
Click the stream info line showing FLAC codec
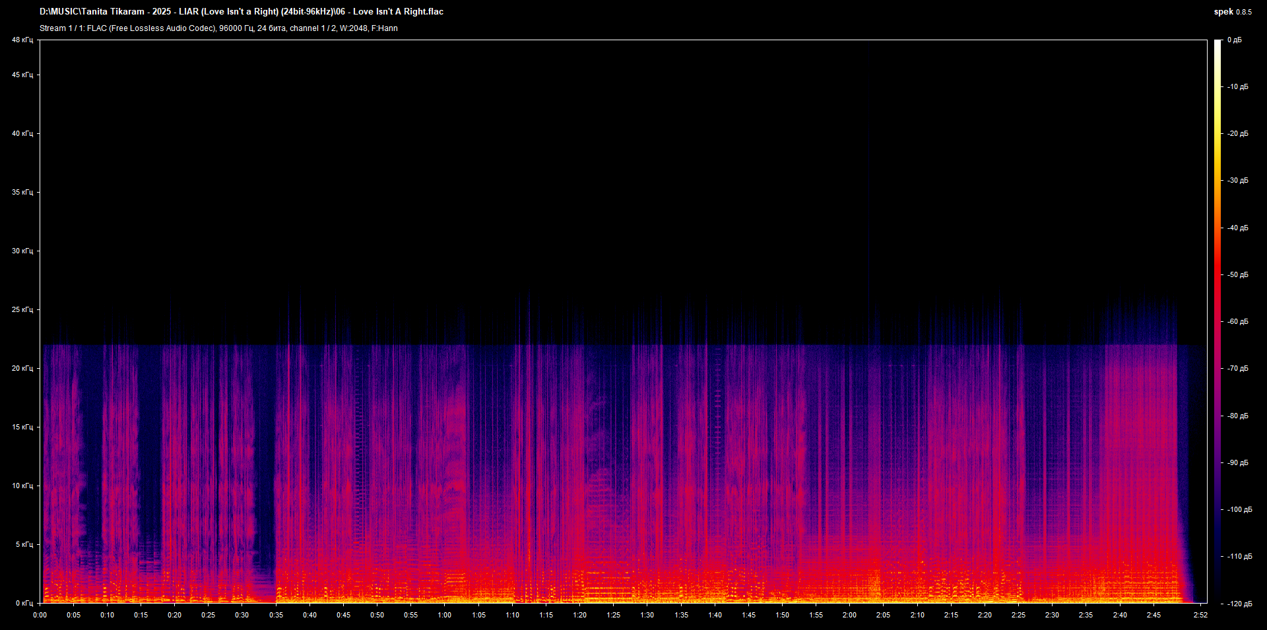coord(218,28)
